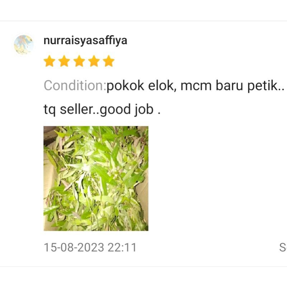The width and height of the screenshot is (287, 287).
Task: Select the third rating star
Action: 79,61
